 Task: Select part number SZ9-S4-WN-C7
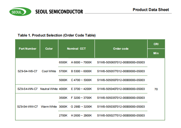[27, 89]
